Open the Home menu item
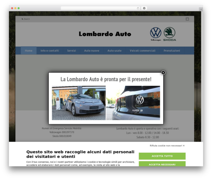This screenshot has height=179, width=212. tap(28, 50)
